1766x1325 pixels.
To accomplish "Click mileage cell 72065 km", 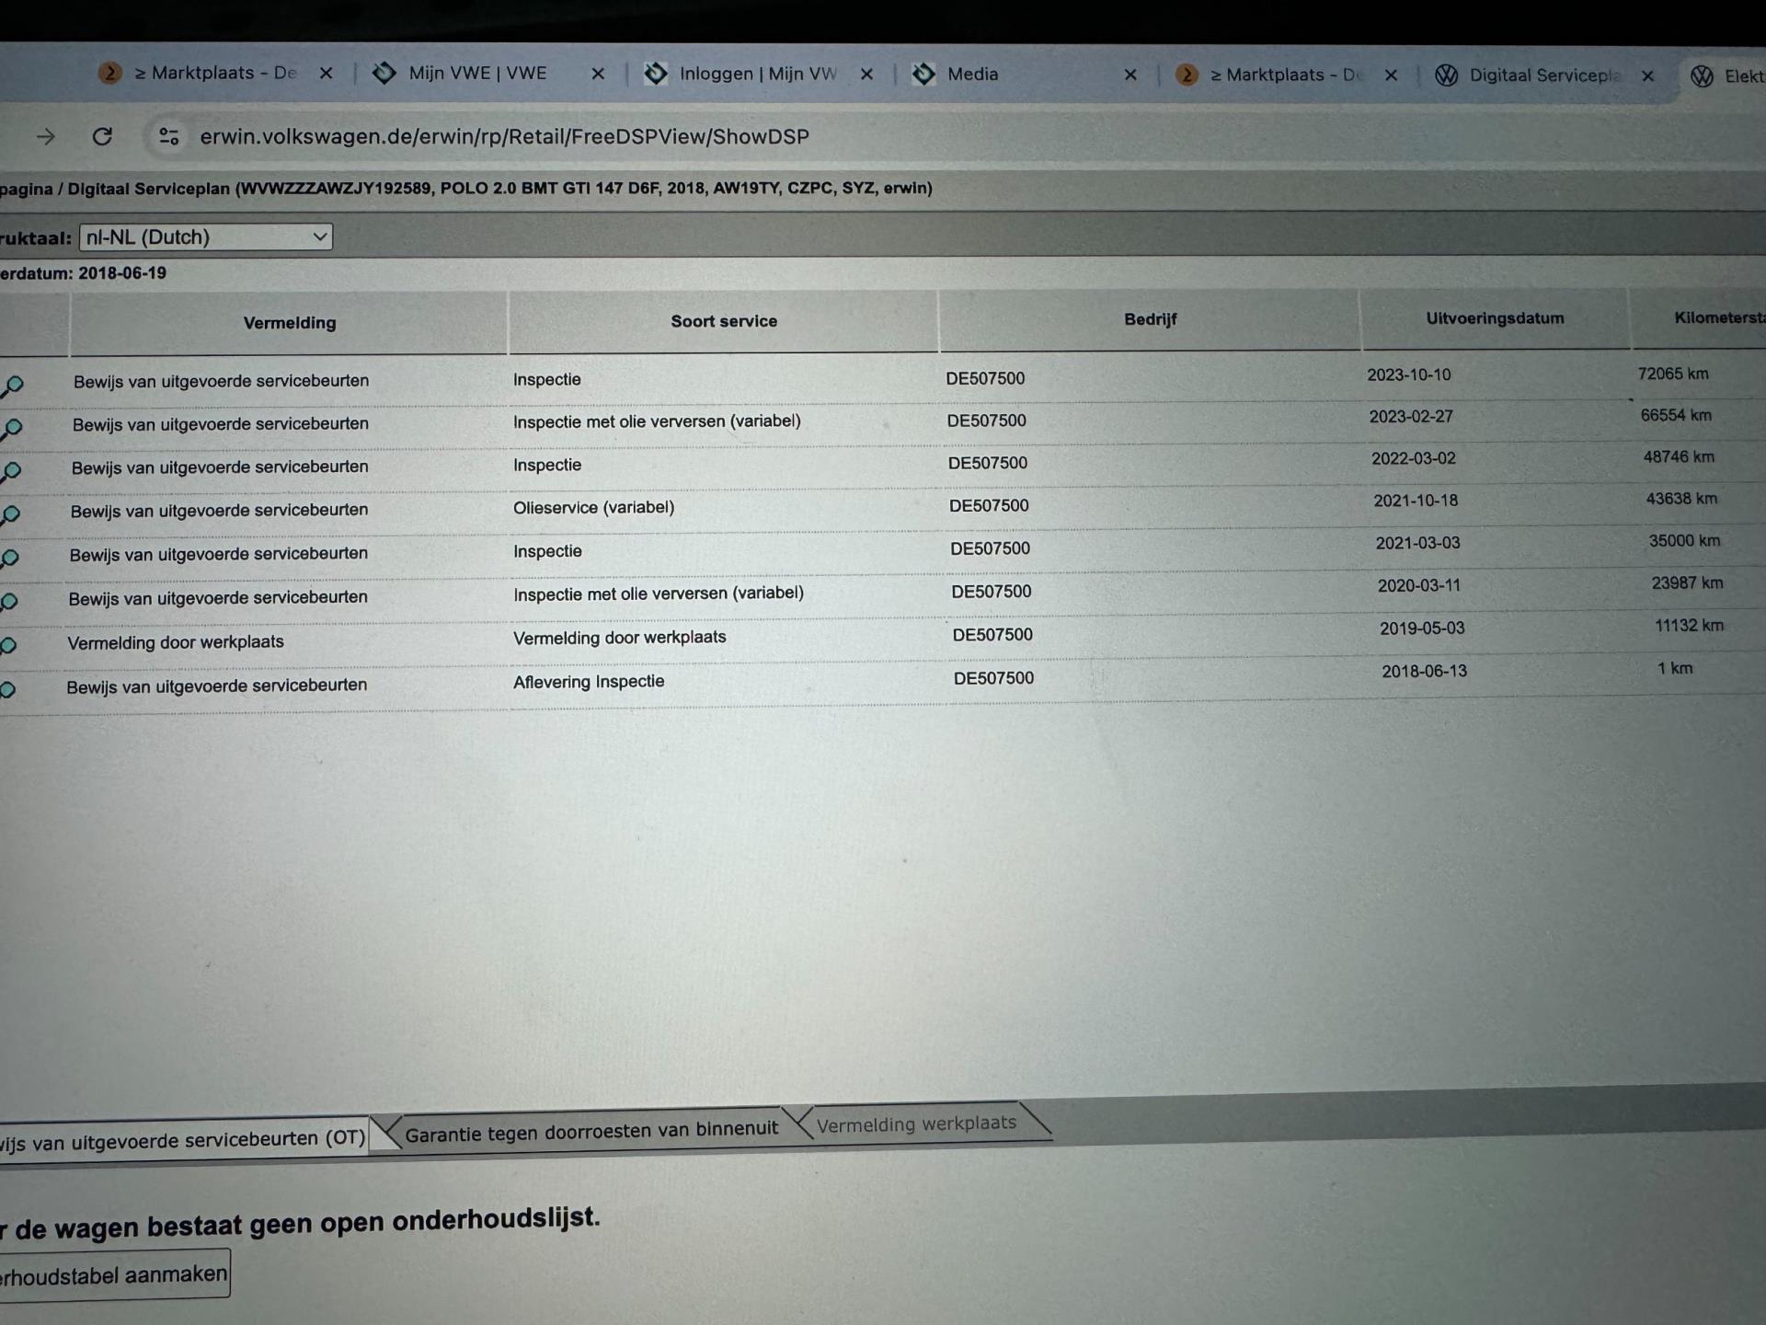I will (x=1673, y=374).
